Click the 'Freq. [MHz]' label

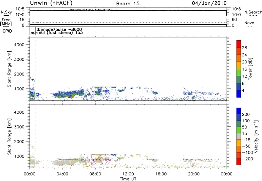(x=6, y=22)
